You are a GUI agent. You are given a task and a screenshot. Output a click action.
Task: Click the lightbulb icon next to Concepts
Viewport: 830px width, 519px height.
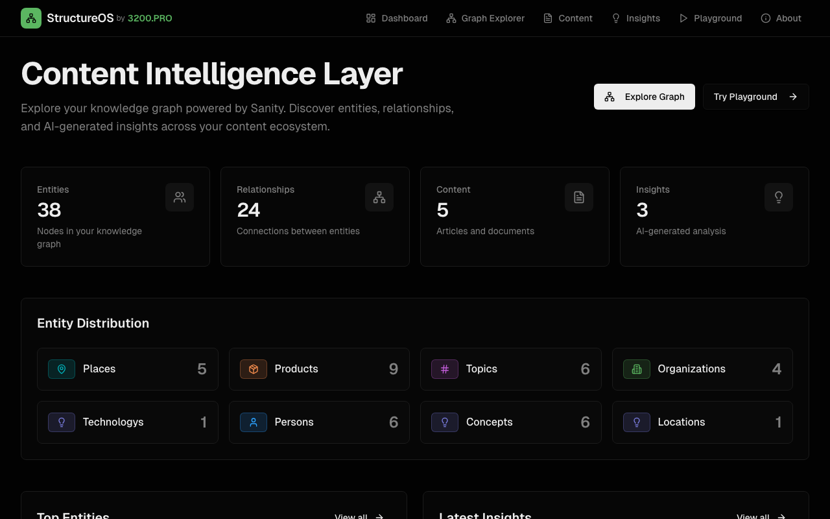(445, 422)
